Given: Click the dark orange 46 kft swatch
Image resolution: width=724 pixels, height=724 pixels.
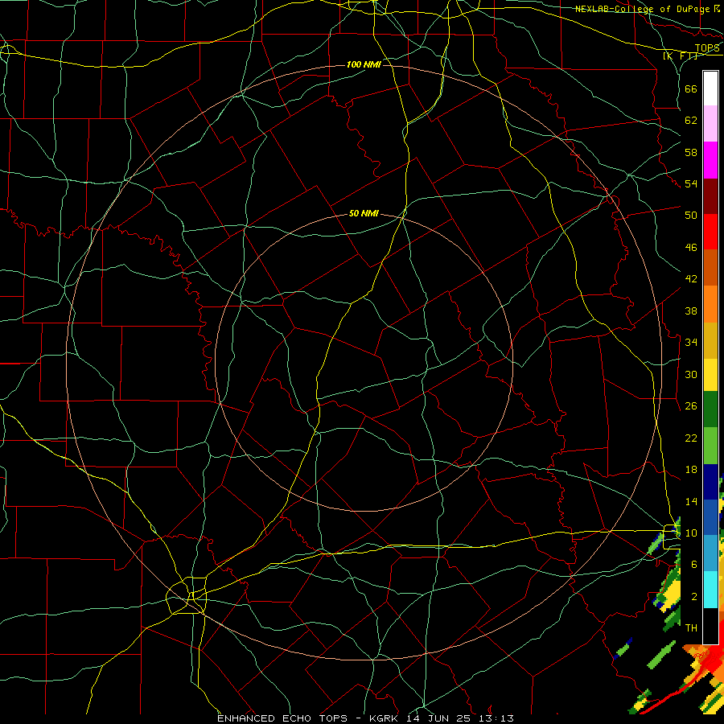Looking at the screenshot, I should click(x=710, y=268).
